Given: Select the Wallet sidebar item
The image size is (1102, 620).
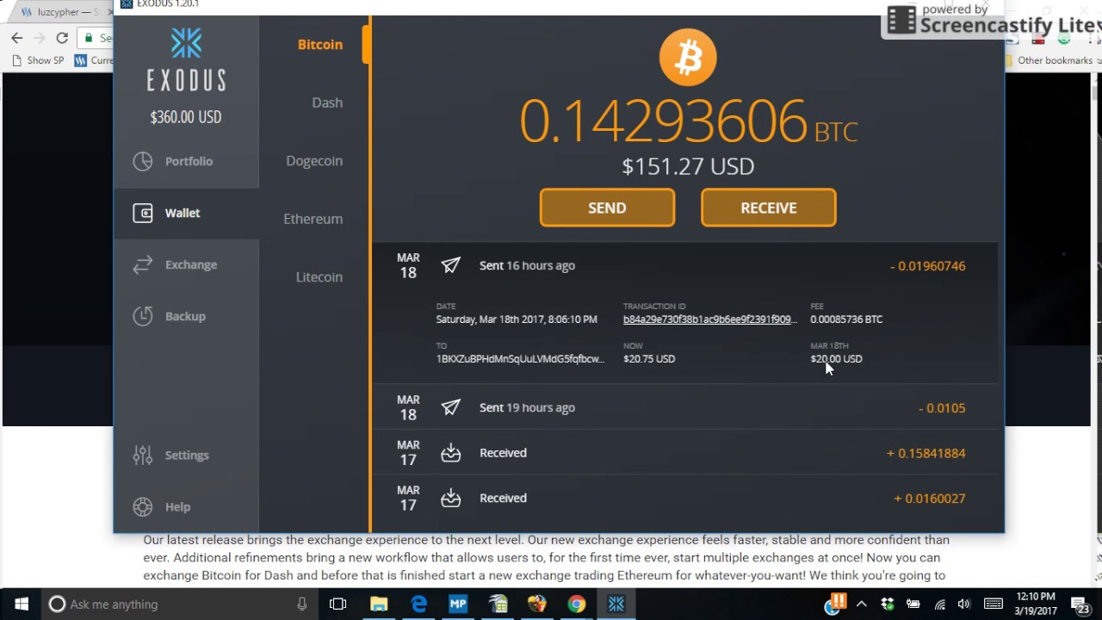Looking at the screenshot, I should [186, 213].
